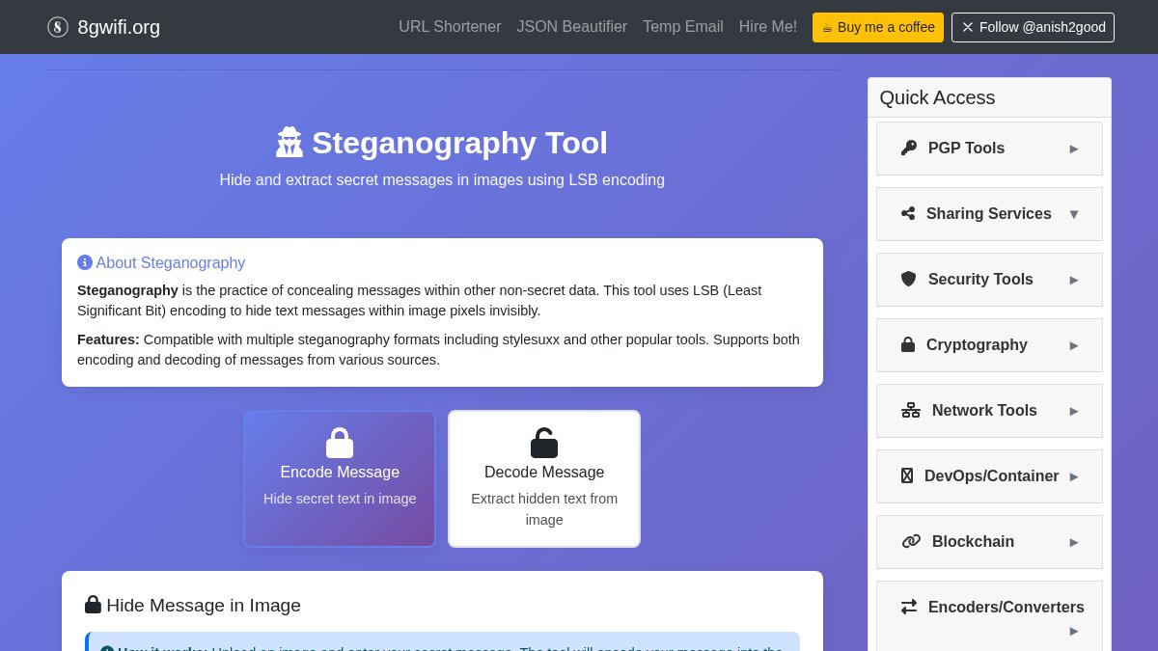
Task: Open the URL Shortener from the navbar
Action: pyautogui.click(x=450, y=27)
